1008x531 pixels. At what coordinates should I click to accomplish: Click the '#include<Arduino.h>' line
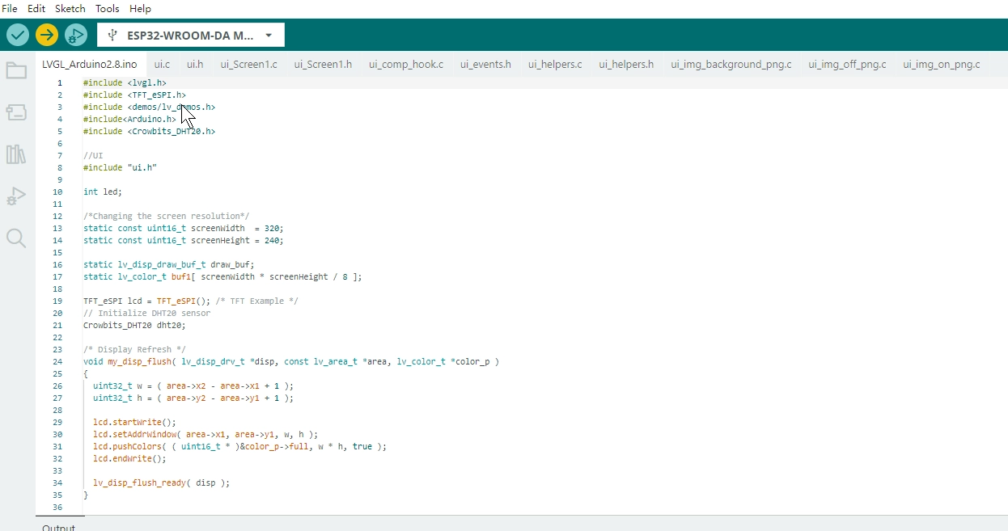[x=129, y=119]
